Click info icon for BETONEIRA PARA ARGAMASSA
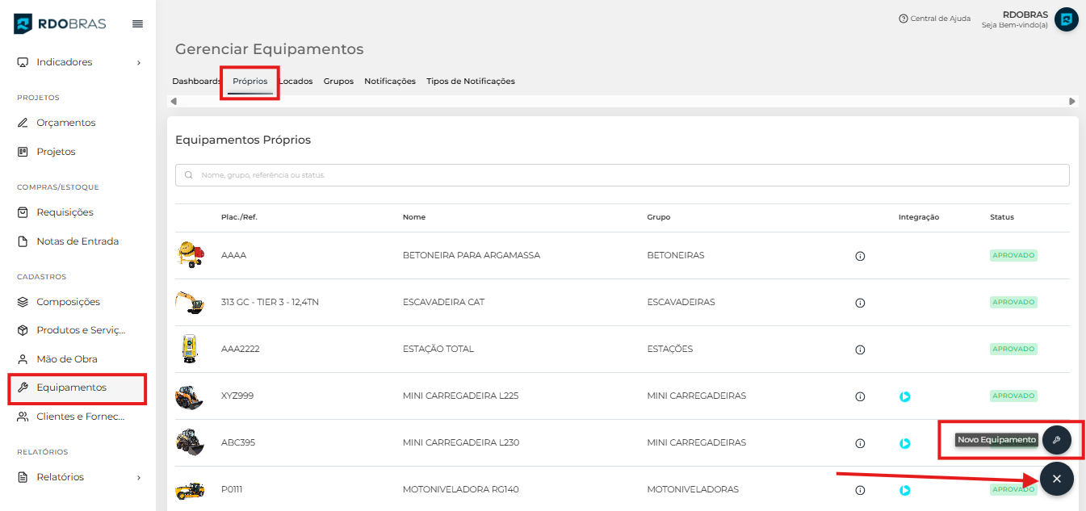 click(x=860, y=256)
